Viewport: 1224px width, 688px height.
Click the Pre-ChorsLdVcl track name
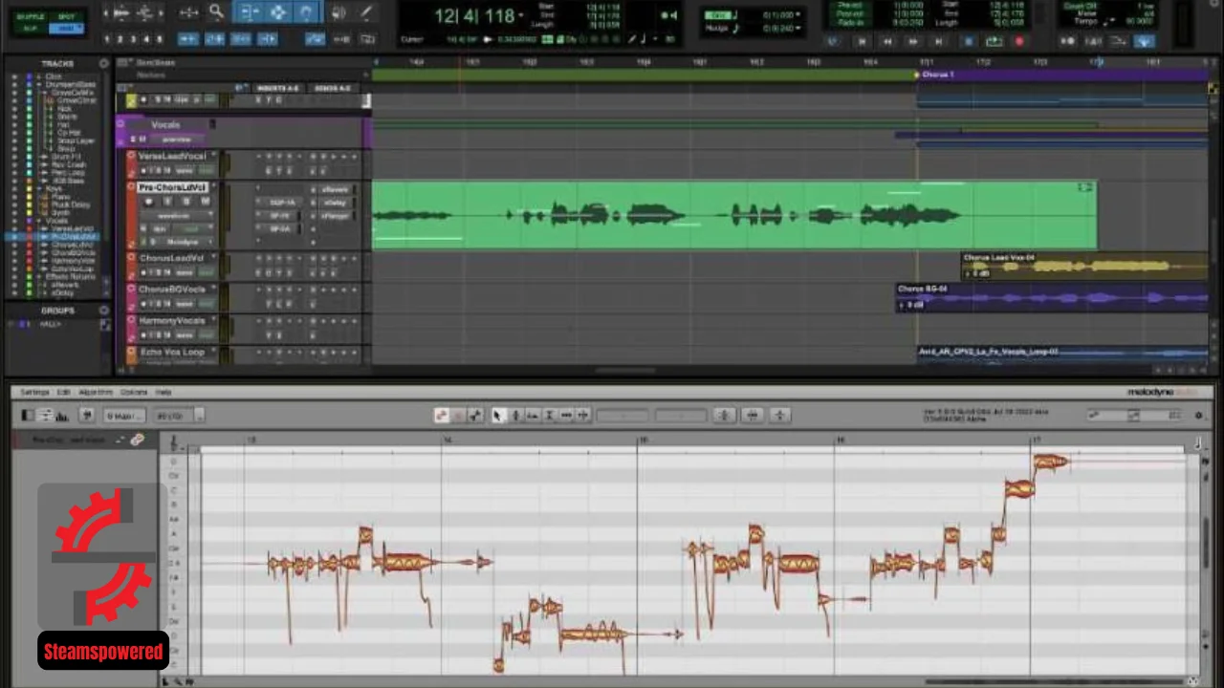[173, 187]
